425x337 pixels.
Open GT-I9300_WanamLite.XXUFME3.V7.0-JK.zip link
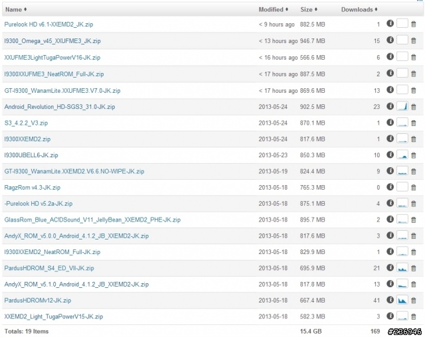tap(62, 91)
